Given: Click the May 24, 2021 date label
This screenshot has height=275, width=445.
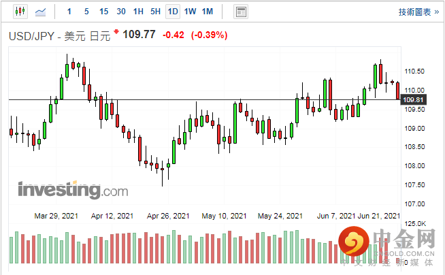Looking at the screenshot, I should (x=280, y=216).
